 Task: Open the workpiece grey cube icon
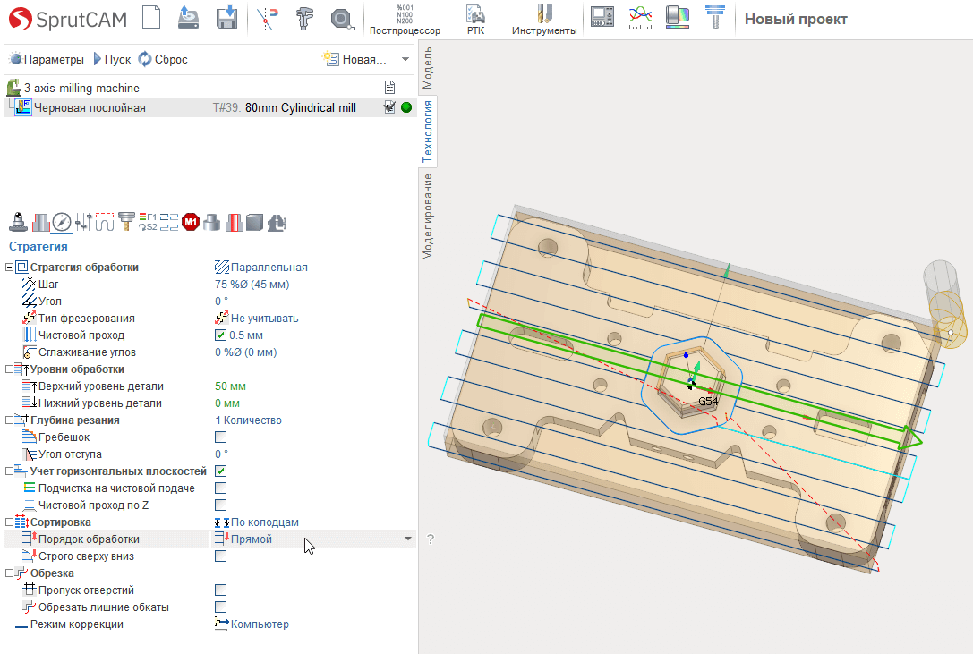[x=254, y=222]
